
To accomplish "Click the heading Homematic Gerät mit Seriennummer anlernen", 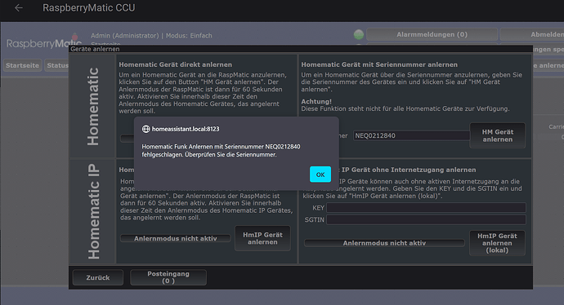I will point(379,64).
